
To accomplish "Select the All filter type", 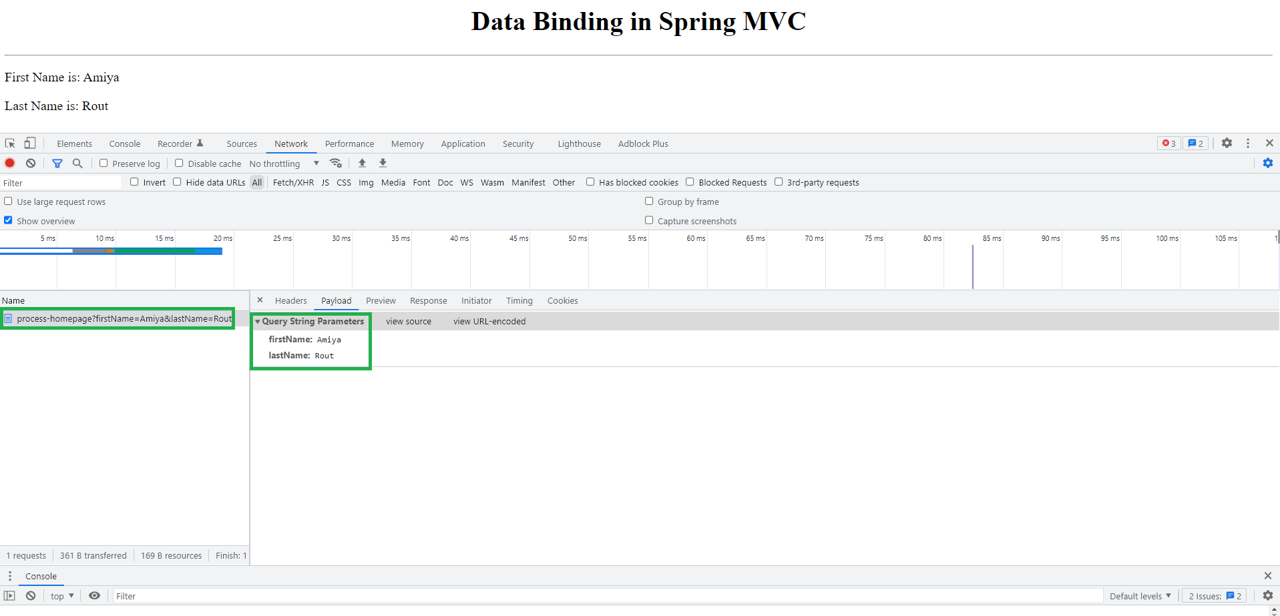I will 257,182.
